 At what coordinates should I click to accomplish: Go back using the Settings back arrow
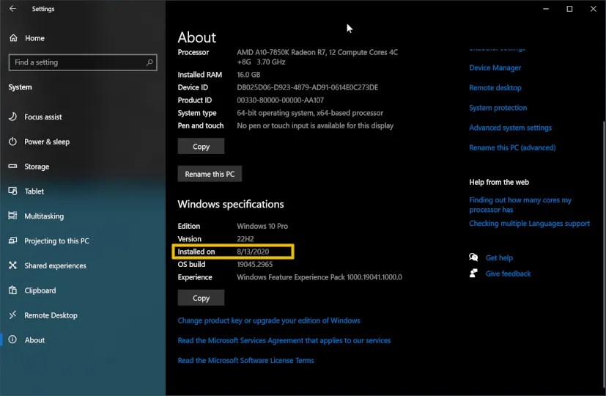[x=12, y=9]
